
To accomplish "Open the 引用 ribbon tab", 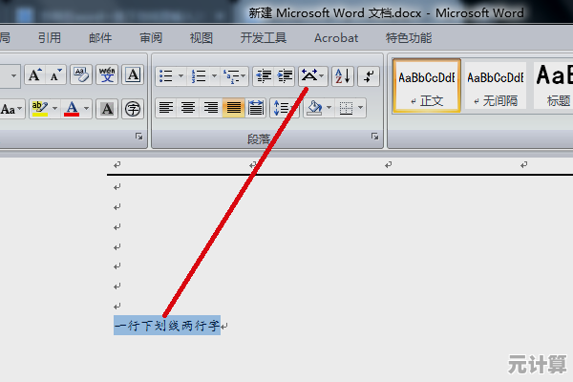I will (x=50, y=38).
